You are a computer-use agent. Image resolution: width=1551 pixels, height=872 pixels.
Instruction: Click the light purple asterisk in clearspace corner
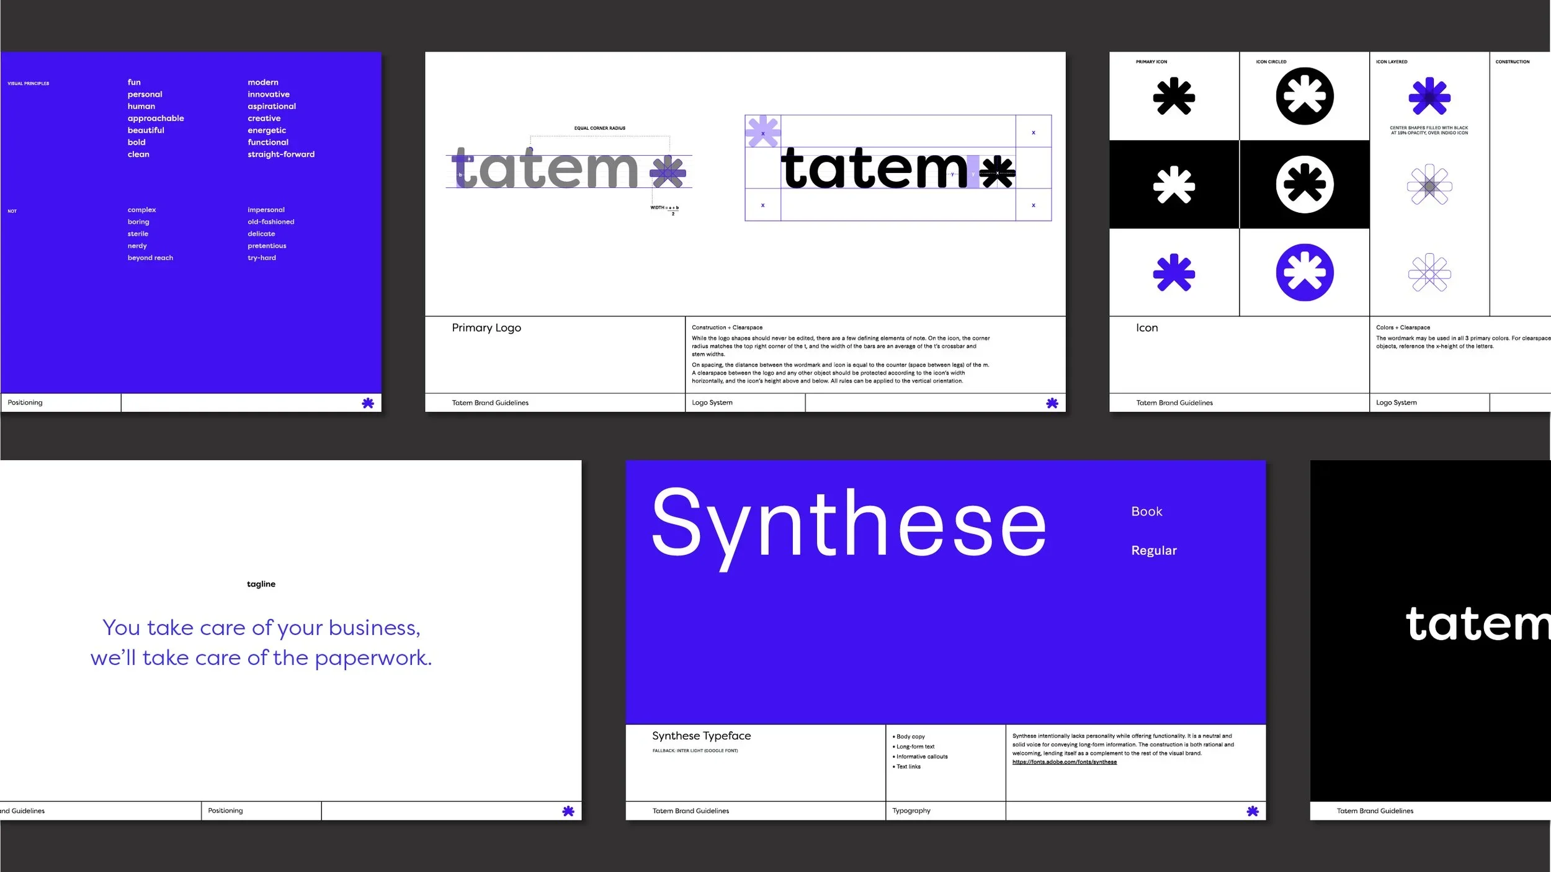point(762,131)
